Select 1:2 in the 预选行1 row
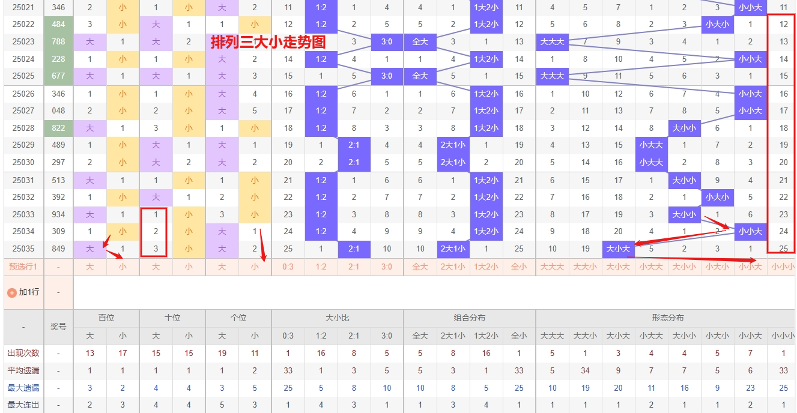 point(321,267)
